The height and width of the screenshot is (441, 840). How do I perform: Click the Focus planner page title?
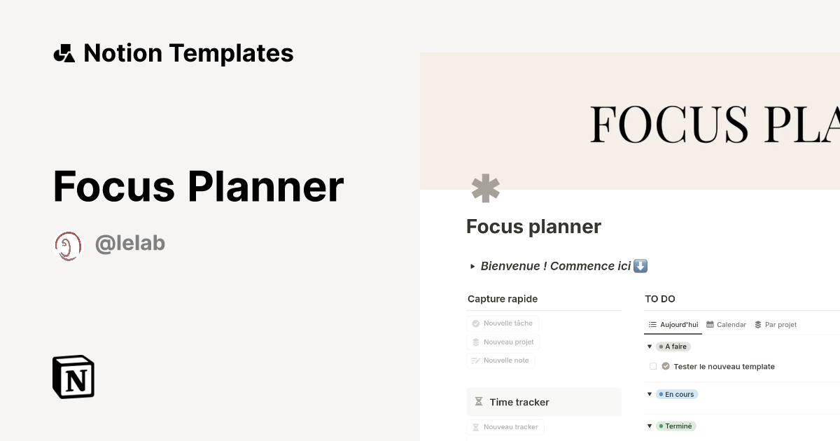pos(533,226)
